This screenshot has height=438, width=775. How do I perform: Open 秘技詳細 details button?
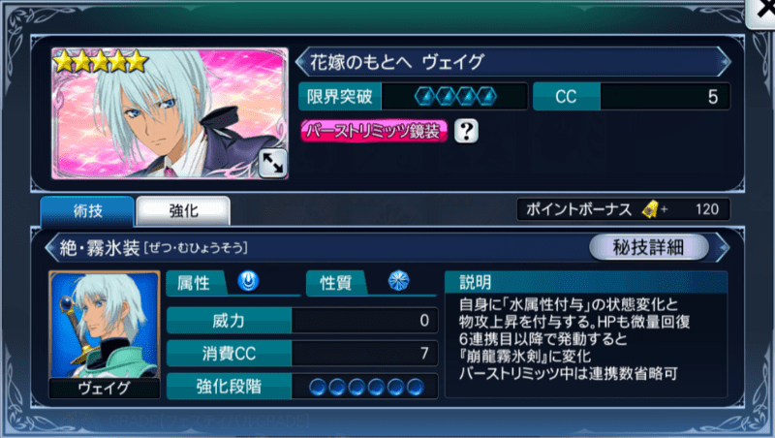[648, 247]
